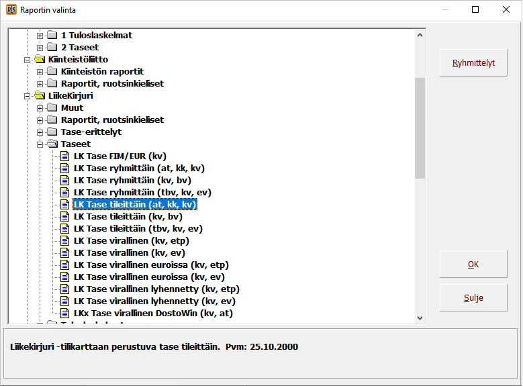Expand the Kiinteistön raportit node

click(x=40, y=72)
